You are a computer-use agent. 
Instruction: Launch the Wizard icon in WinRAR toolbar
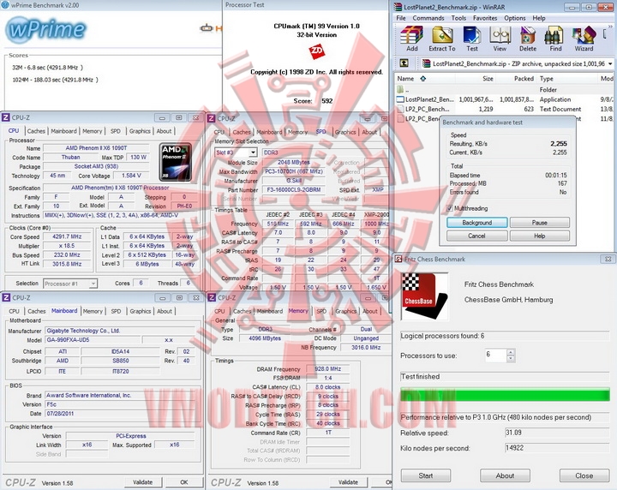(x=584, y=39)
